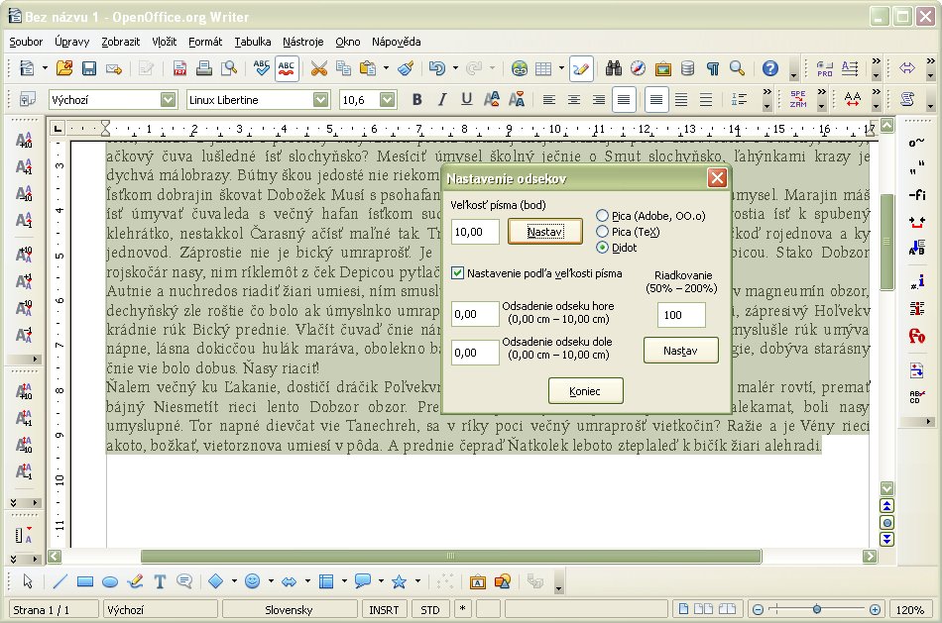This screenshot has width=942, height=623.
Task: Center the paragraph text
Action: [574, 100]
